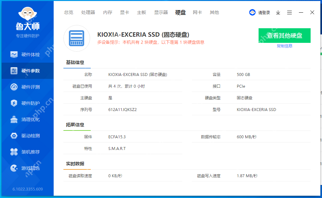Switch to the 网卡 network tab
Screen dimensions: 322x198
pos(197,12)
